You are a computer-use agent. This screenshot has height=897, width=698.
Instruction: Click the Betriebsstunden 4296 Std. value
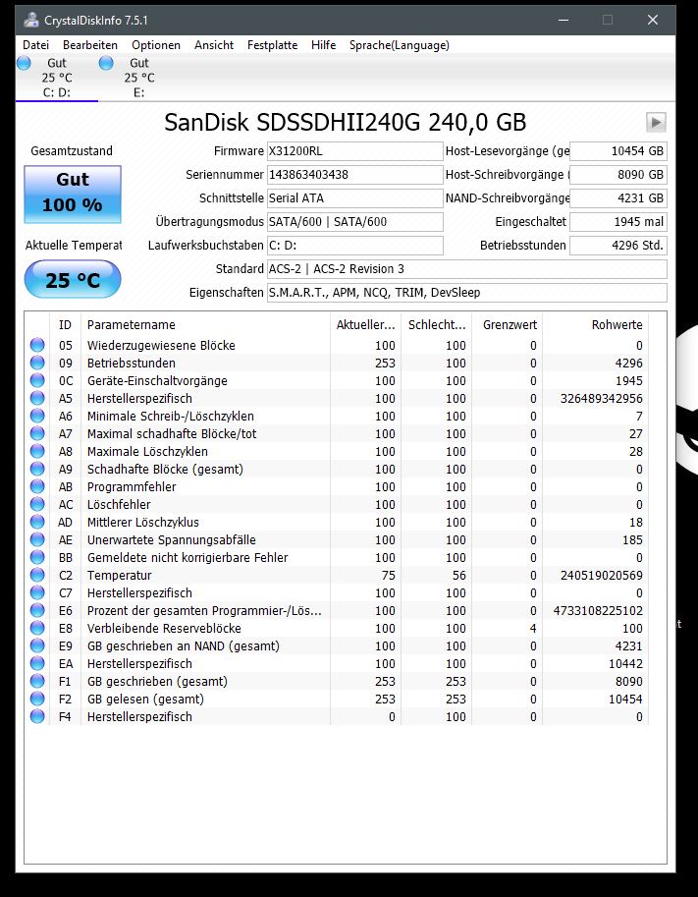point(618,246)
